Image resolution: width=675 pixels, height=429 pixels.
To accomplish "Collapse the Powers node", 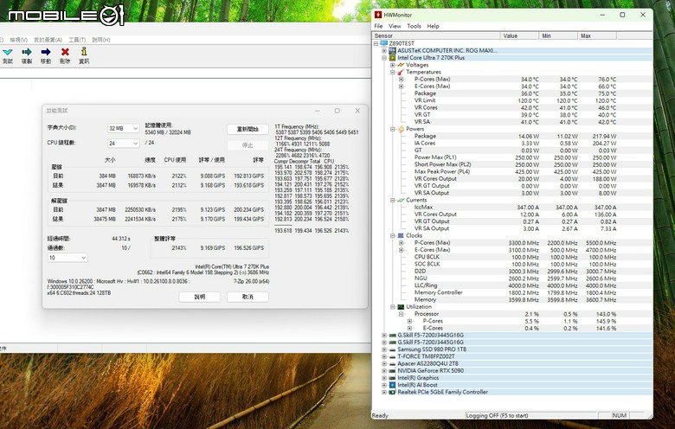I will pos(393,129).
